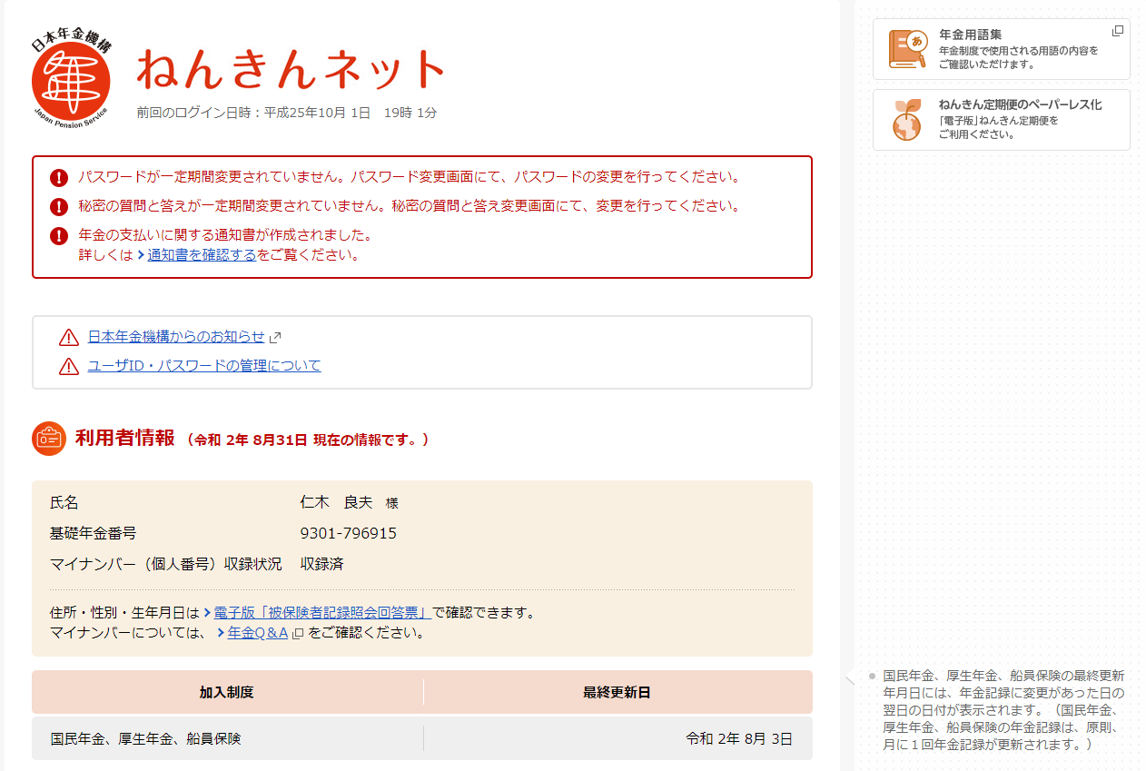Click the 基礎年金番号 label
Image resolution: width=1146 pixels, height=771 pixels.
[x=93, y=533]
